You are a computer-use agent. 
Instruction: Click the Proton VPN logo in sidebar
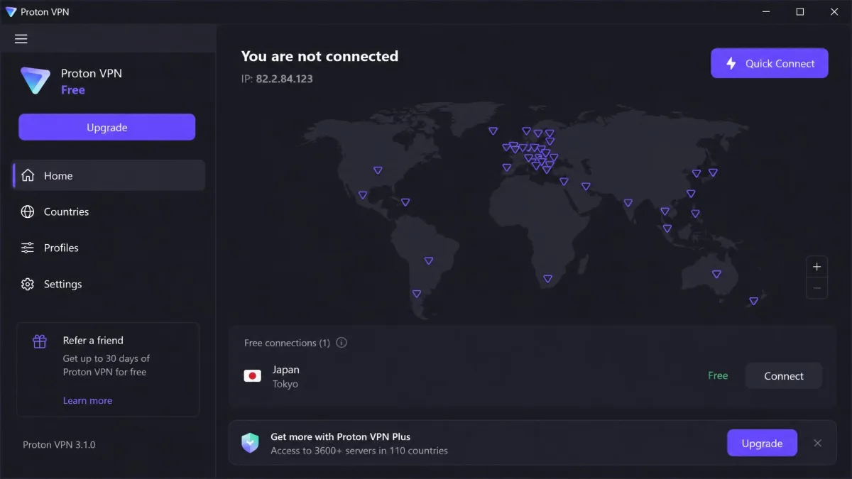35,81
